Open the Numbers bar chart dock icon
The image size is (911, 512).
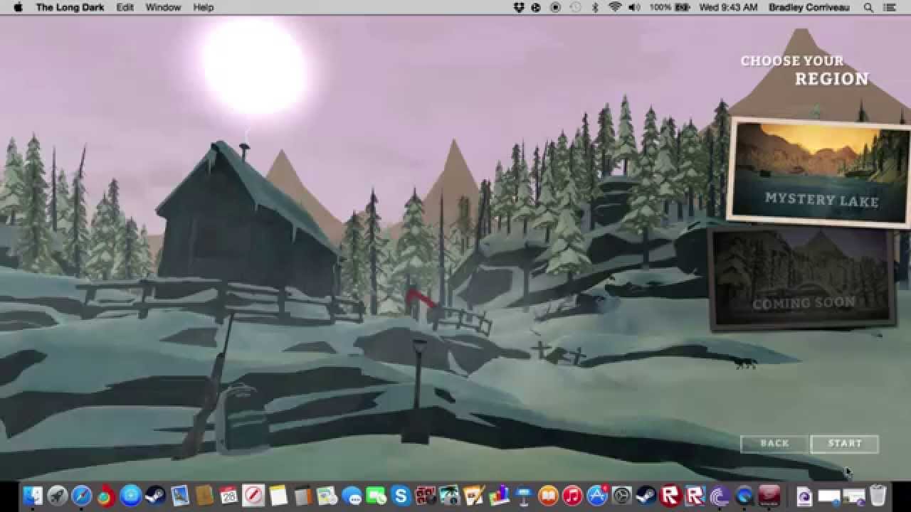tap(499, 496)
